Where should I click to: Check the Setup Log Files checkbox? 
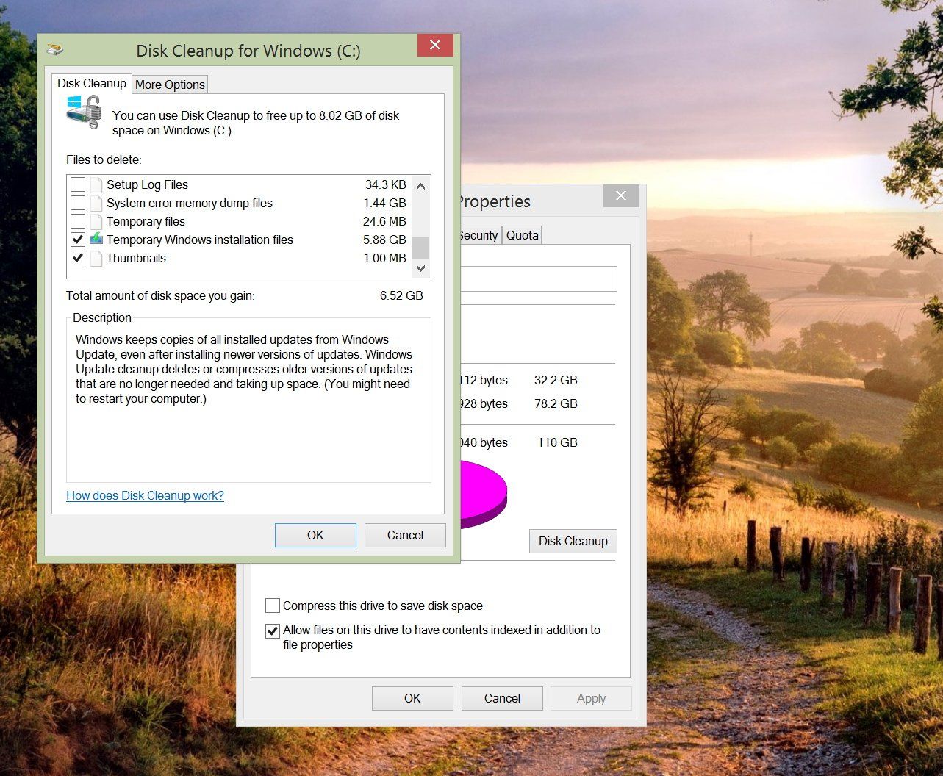point(77,184)
